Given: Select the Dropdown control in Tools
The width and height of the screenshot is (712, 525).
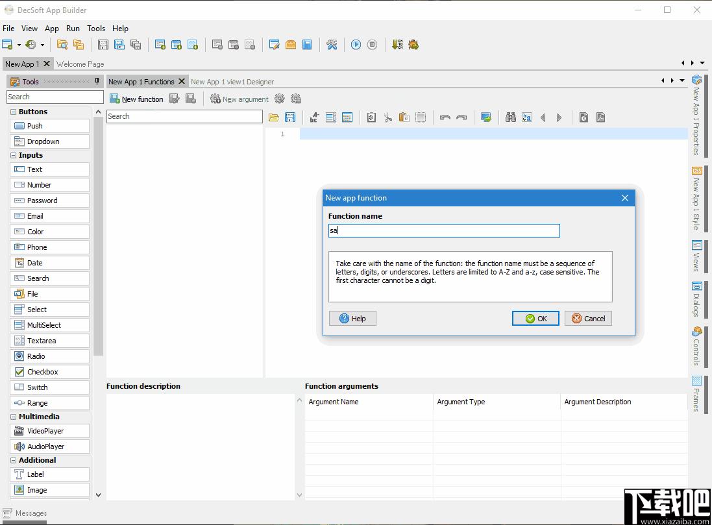Looking at the screenshot, I should click(49, 141).
